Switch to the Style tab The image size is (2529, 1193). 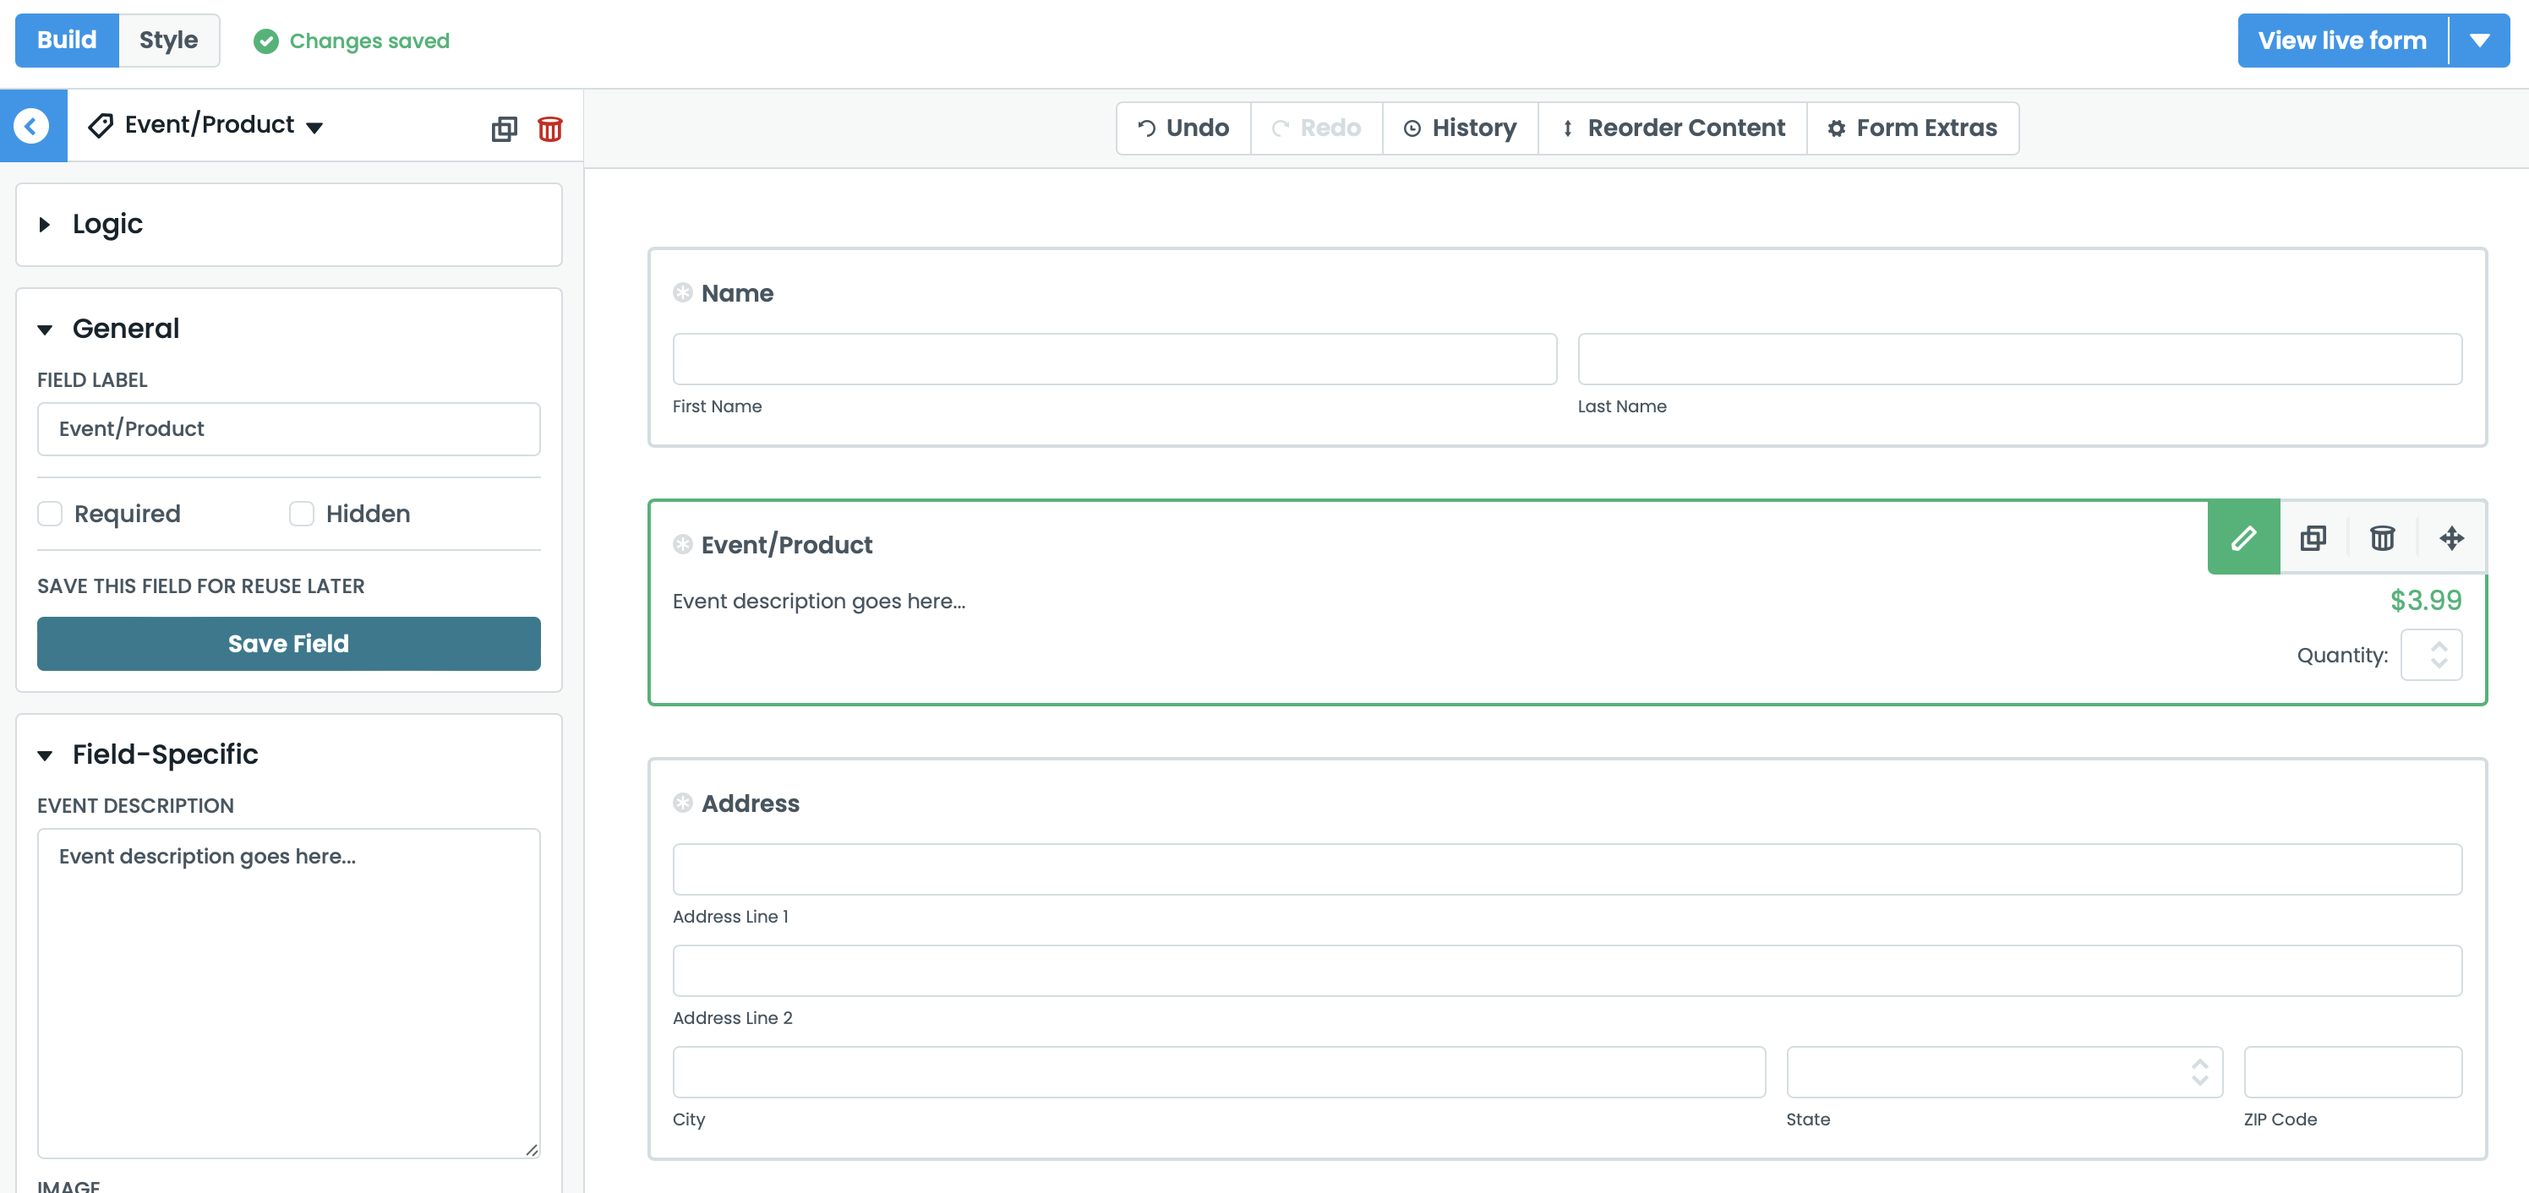(168, 41)
